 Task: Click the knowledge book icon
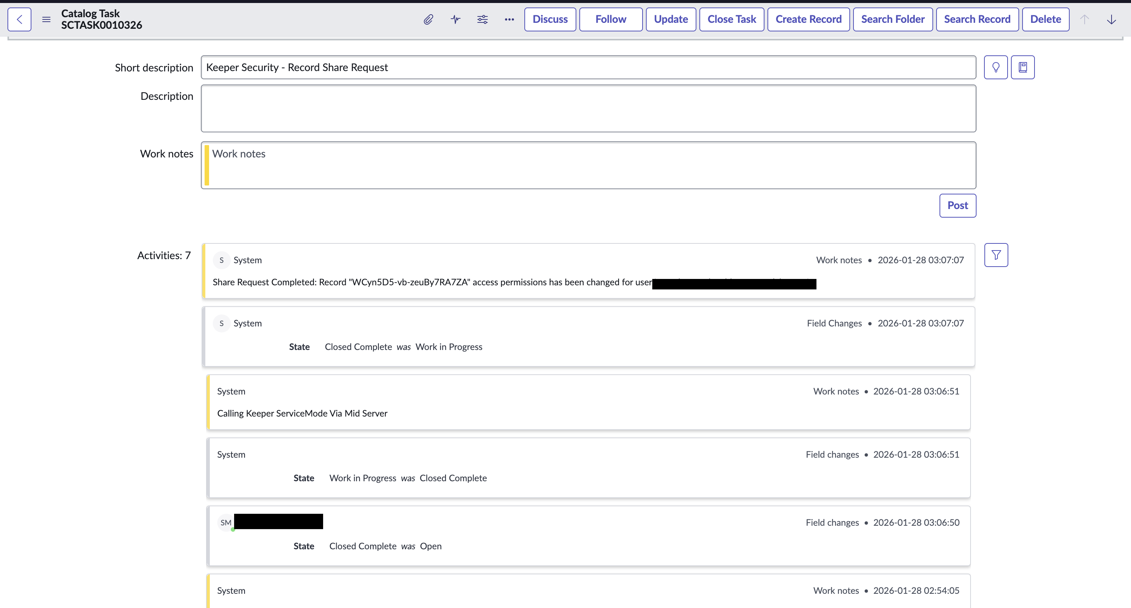click(x=1023, y=67)
